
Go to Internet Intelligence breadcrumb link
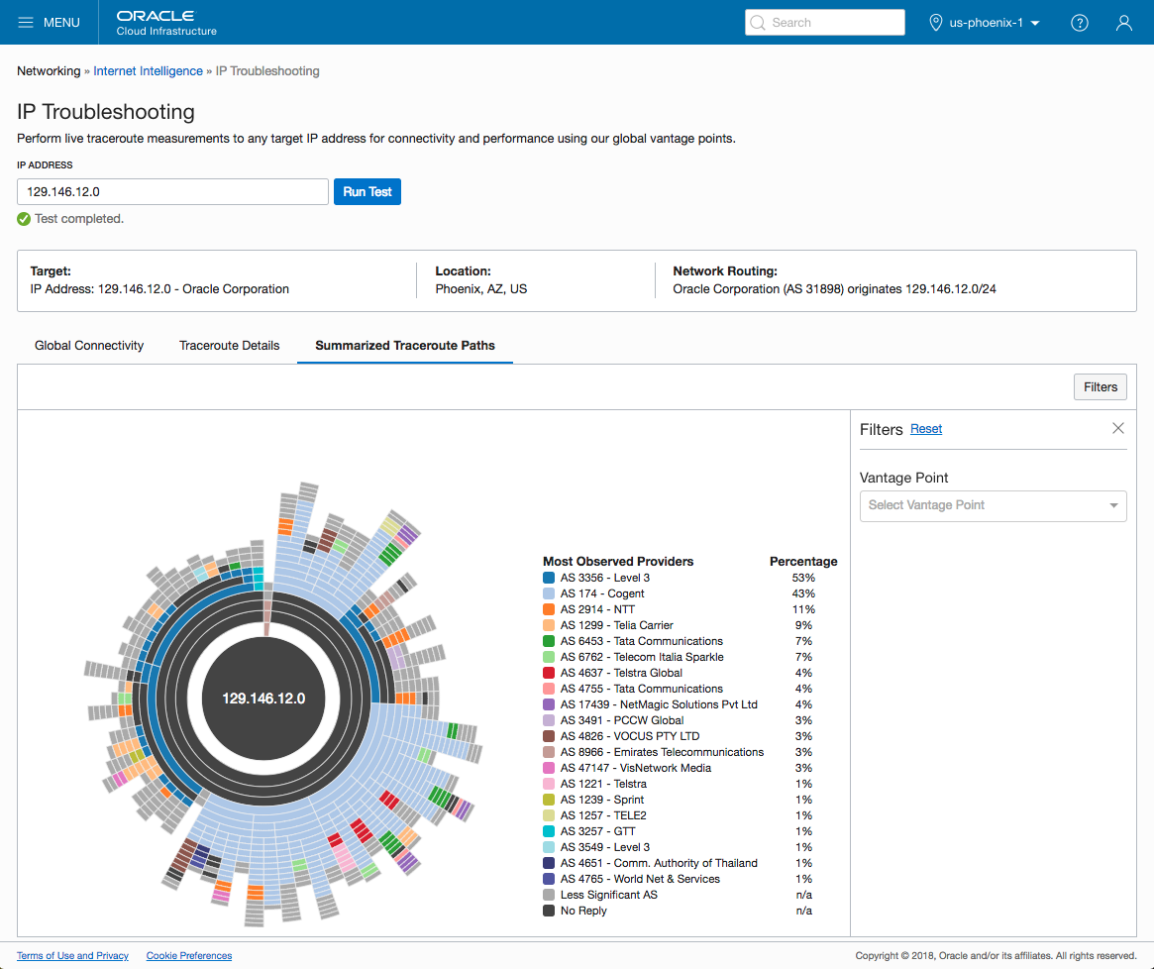(x=148, y=71)
